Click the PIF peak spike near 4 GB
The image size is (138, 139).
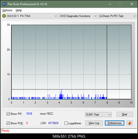click(61, 94)
